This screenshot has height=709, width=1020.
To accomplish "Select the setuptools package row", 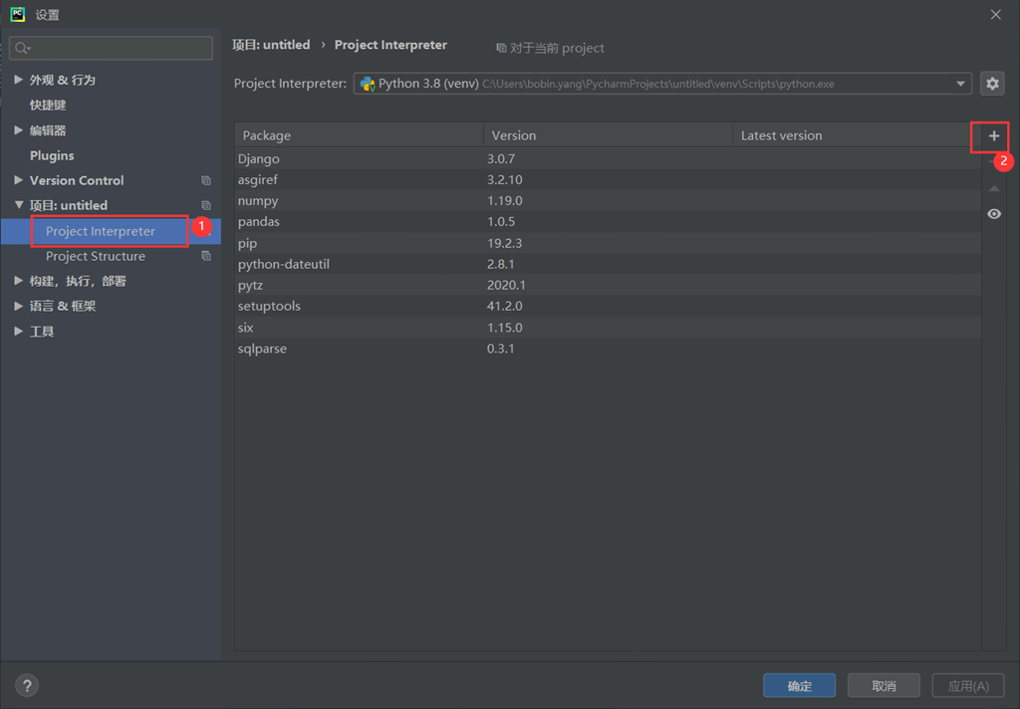I will (x=608, y=306).
